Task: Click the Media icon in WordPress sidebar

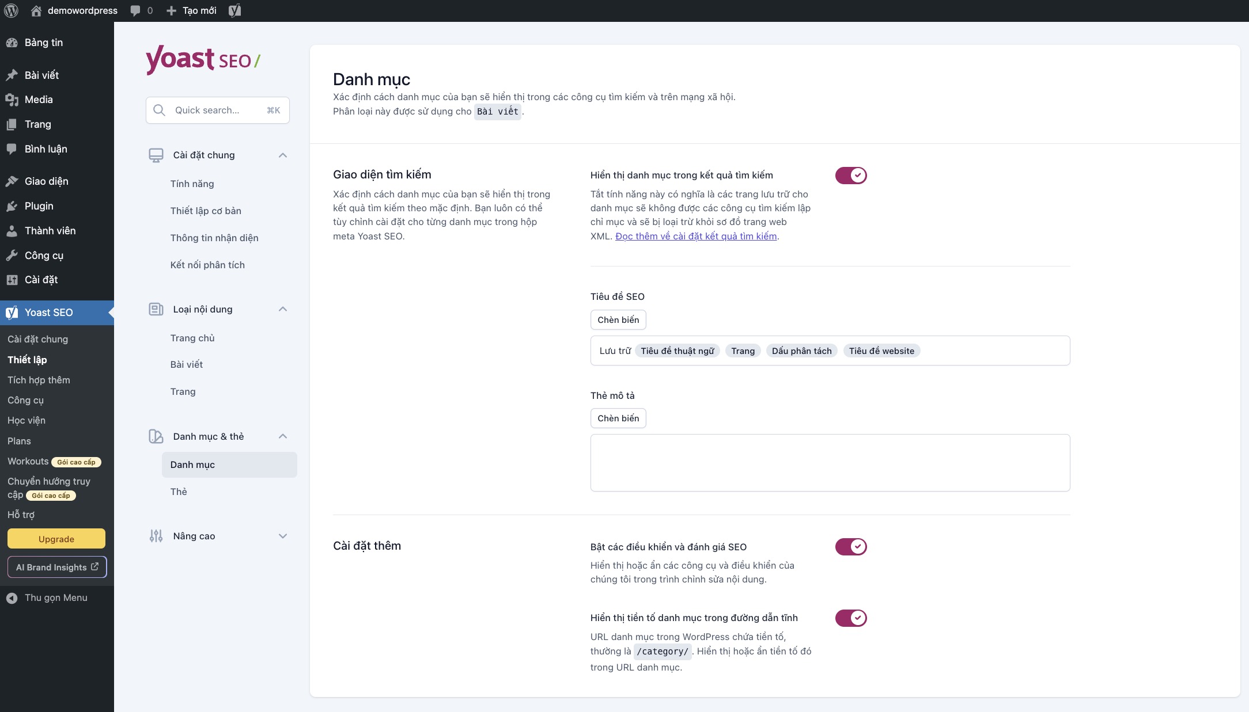Action: pyautogui.click(x=12, y=100)
